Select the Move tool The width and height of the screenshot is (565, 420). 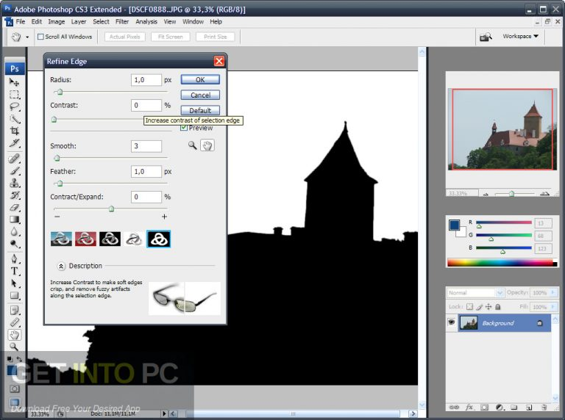[14, 82]
